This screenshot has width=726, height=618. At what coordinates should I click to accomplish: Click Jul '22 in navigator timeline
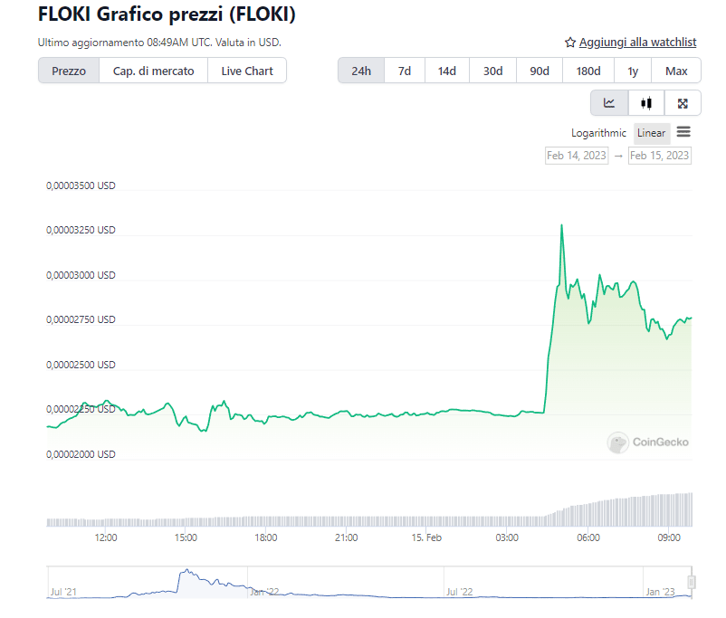point(459,592)
